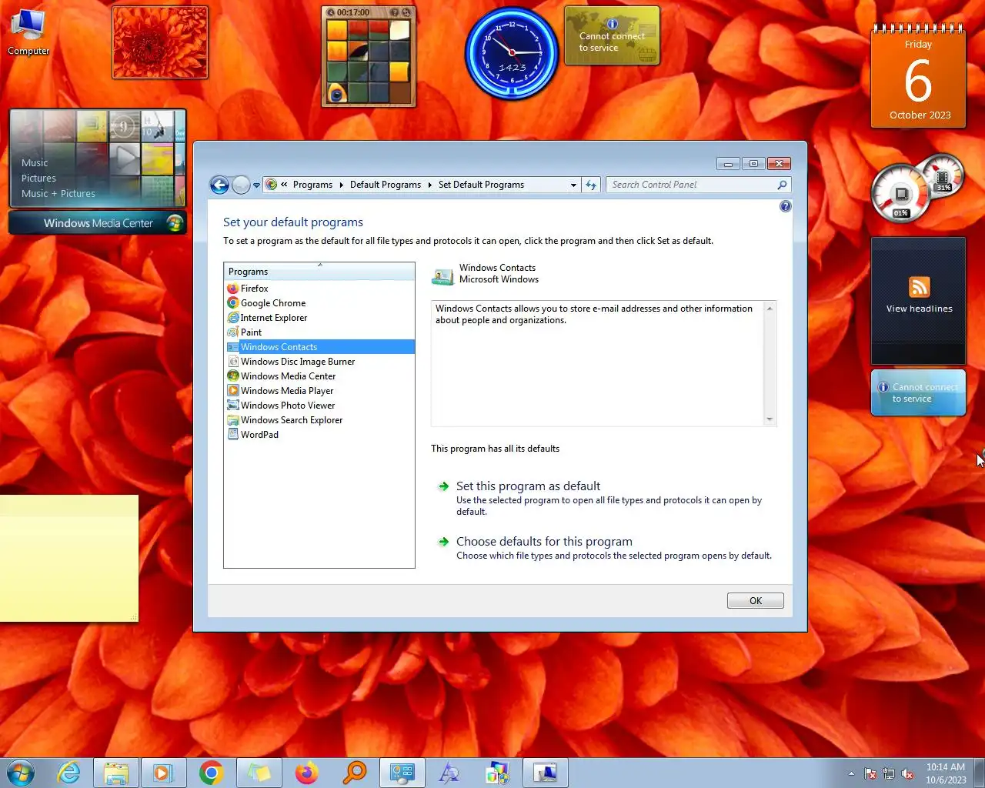Click the puzzle gadget timer pause icon

(330, 12)
